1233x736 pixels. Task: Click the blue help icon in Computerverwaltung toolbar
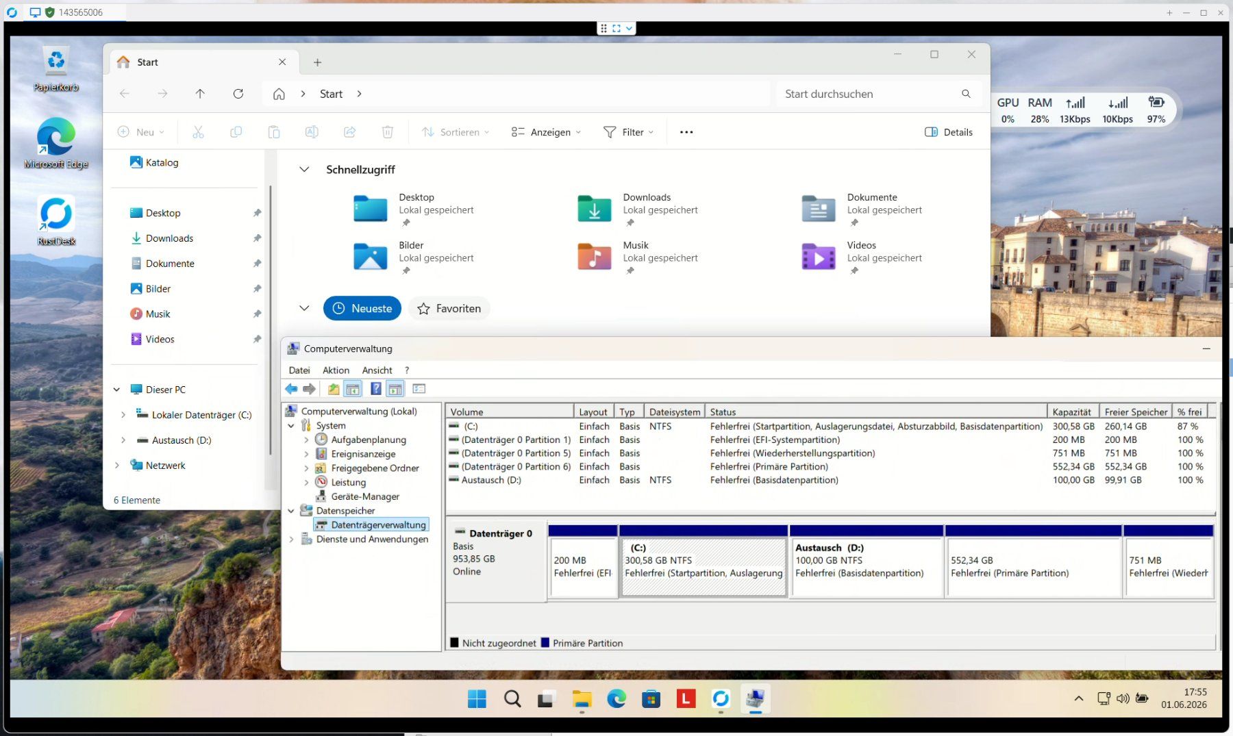(376, 389)
